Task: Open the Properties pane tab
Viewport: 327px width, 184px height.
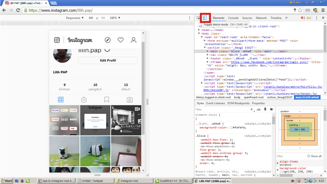Action: (x=258, y=103)
